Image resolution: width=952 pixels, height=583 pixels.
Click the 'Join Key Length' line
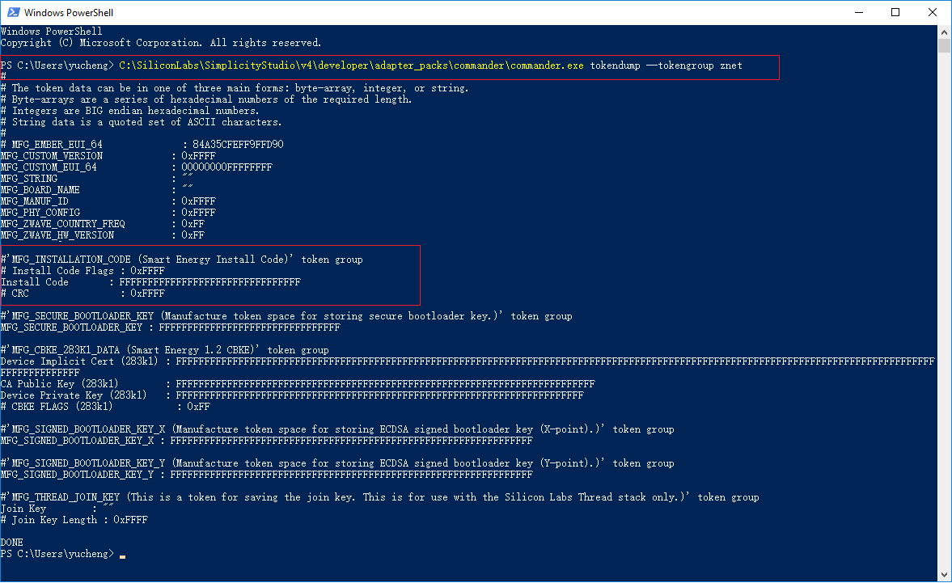[74, 520]
